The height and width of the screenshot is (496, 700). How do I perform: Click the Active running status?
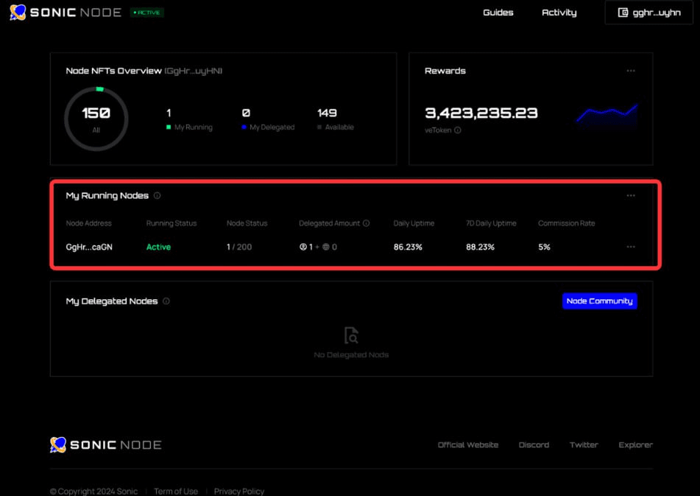coord(158,247)
